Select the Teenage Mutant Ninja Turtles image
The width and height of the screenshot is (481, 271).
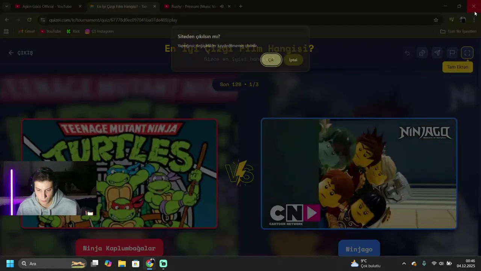point(119,174)
